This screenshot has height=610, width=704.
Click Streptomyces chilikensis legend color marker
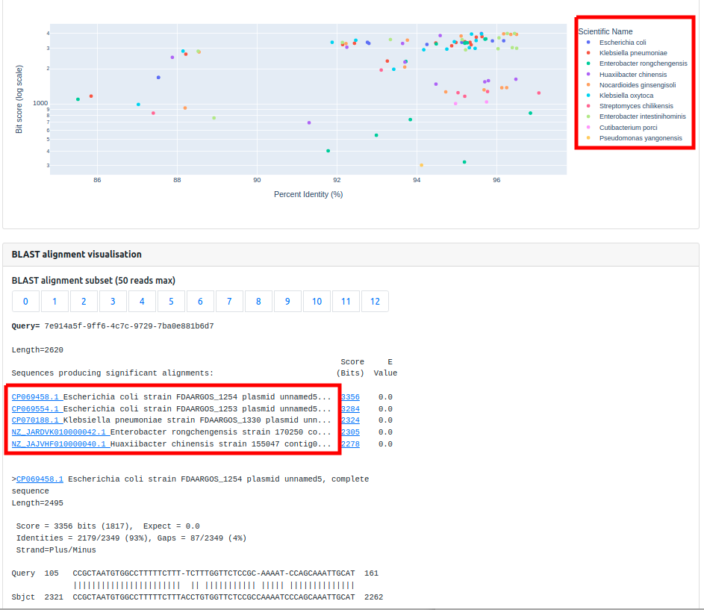(x=588, y=106)
